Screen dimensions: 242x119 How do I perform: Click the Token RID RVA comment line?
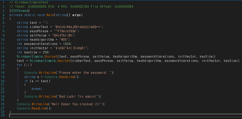click(x=71, y=7)
